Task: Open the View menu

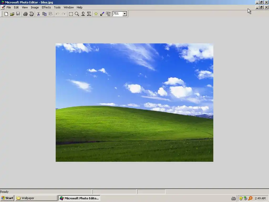Action: (25, 7)
